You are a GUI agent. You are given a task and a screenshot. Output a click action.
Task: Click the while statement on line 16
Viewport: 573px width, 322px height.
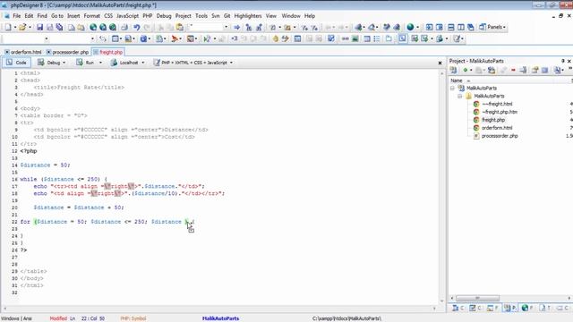pyautogui.click(x=64, y=179)
